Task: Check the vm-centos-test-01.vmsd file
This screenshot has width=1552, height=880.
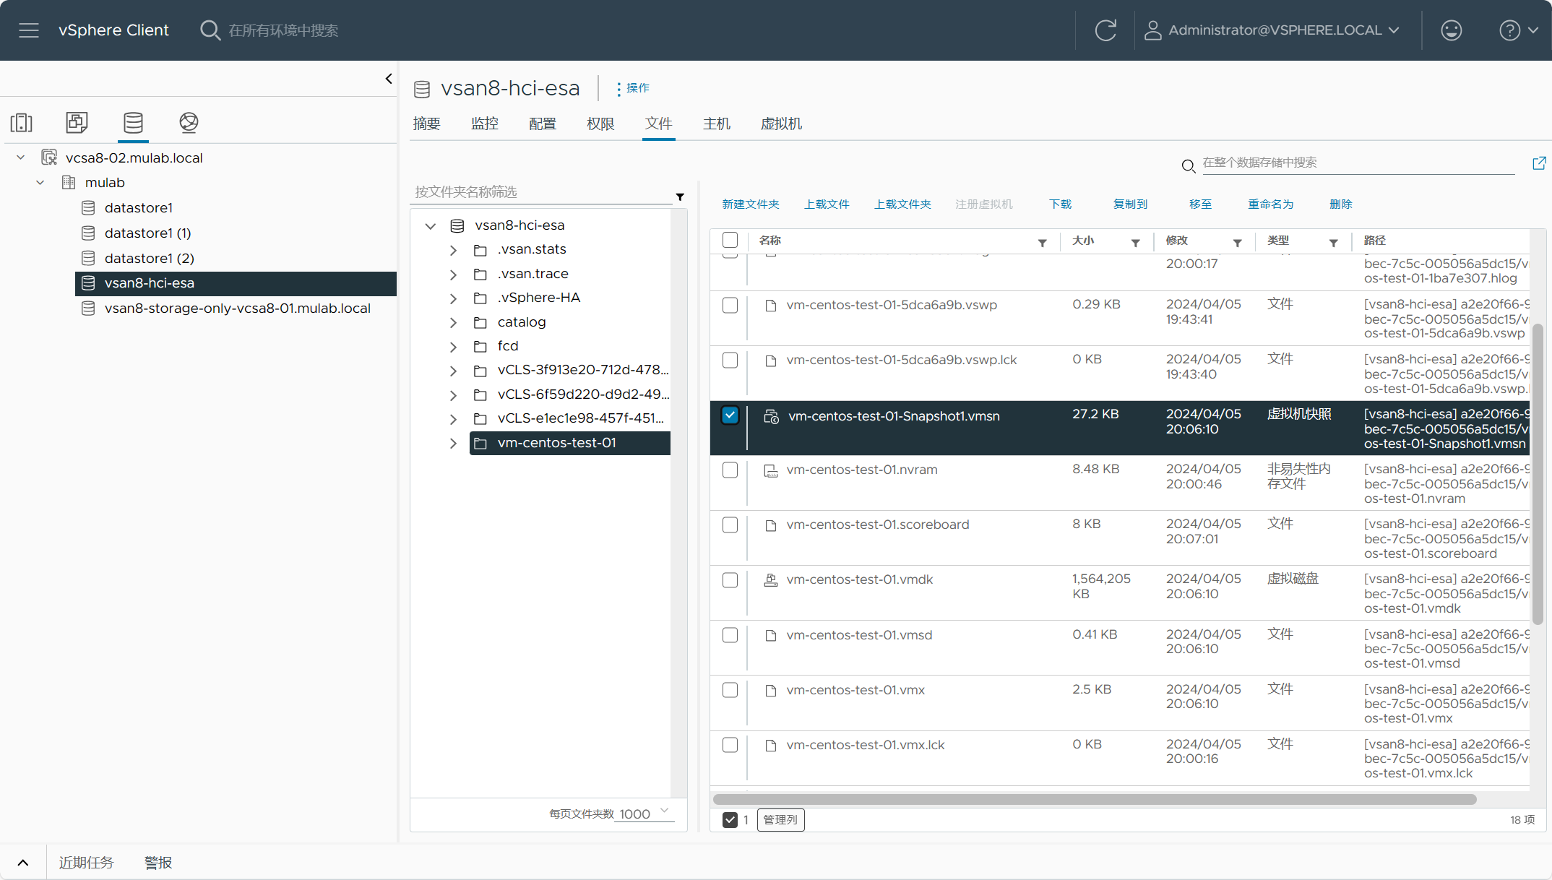Action: (730, 635)
